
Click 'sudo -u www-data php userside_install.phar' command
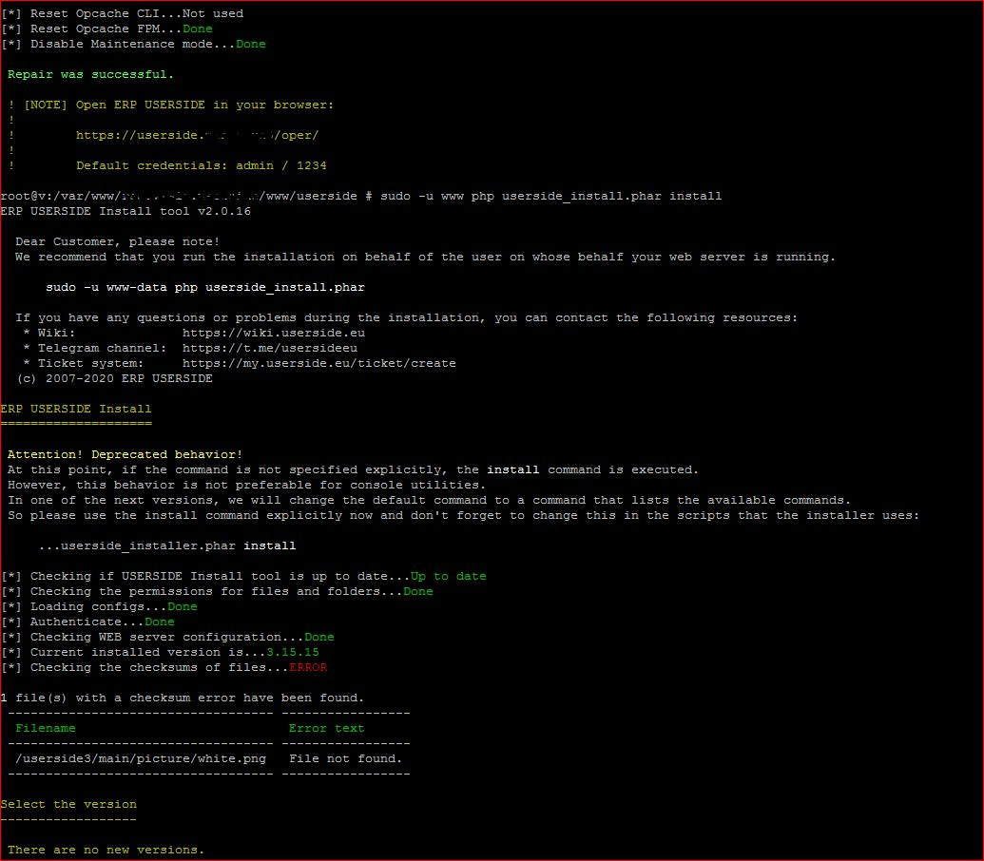click(205, 287)
